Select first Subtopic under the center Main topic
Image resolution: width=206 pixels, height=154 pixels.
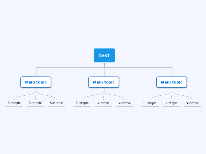[82, 103]
